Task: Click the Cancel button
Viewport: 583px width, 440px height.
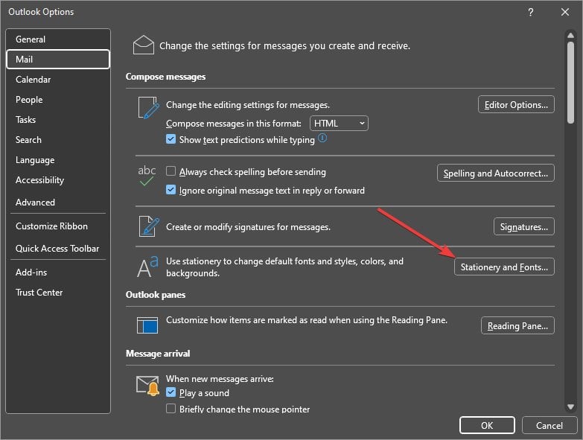Action: (x=549, y=425)
